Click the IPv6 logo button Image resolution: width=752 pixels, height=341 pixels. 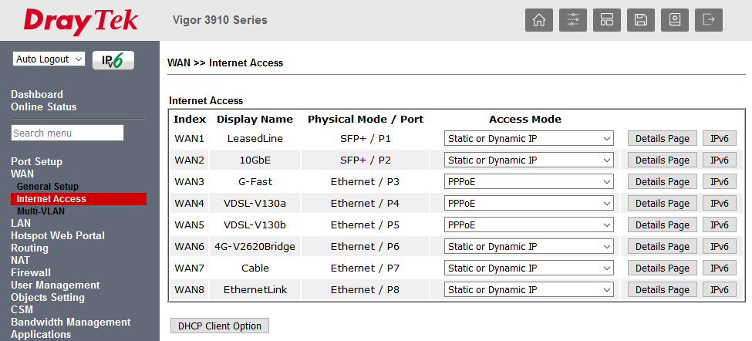pyautogui.click(x=113, y=60)
